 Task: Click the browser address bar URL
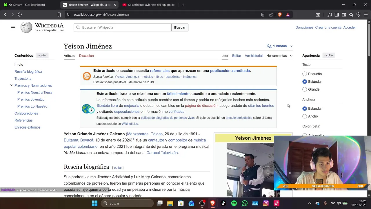tap(101, 15)
